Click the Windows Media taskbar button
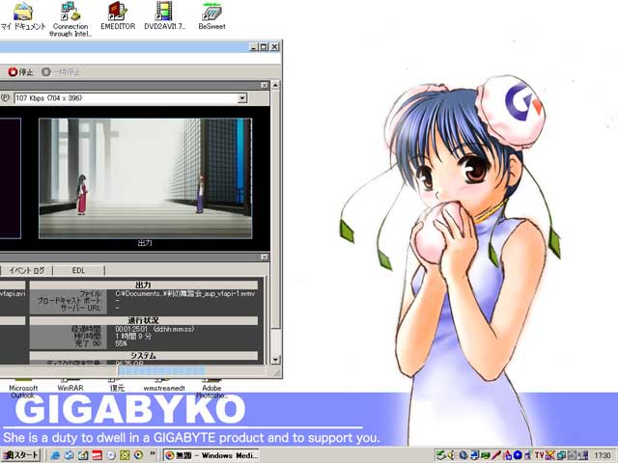618x463 pixels. coord(212,454)
